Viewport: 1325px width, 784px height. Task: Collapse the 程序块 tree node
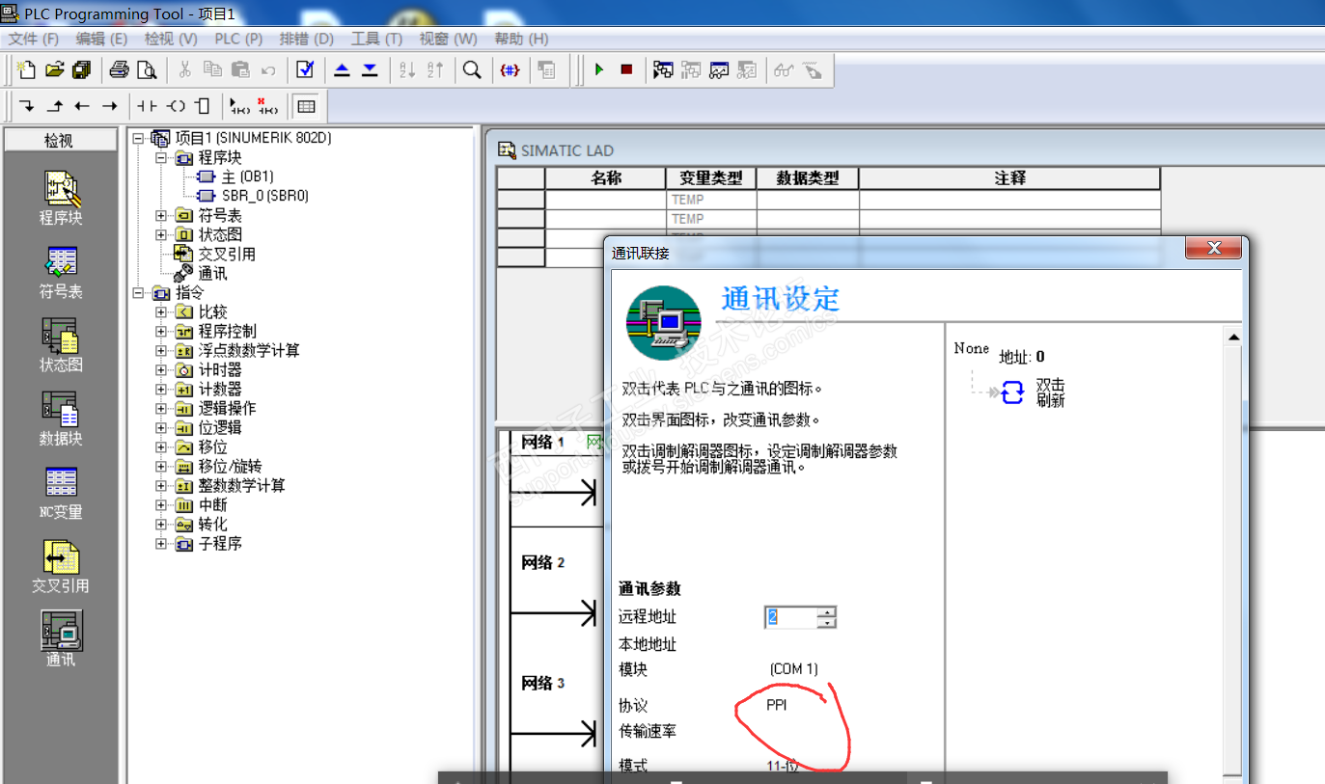[162, 158]
